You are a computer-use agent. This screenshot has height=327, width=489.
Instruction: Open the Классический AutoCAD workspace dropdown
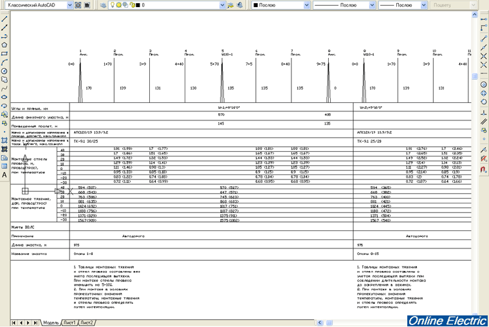pos(70,5)
